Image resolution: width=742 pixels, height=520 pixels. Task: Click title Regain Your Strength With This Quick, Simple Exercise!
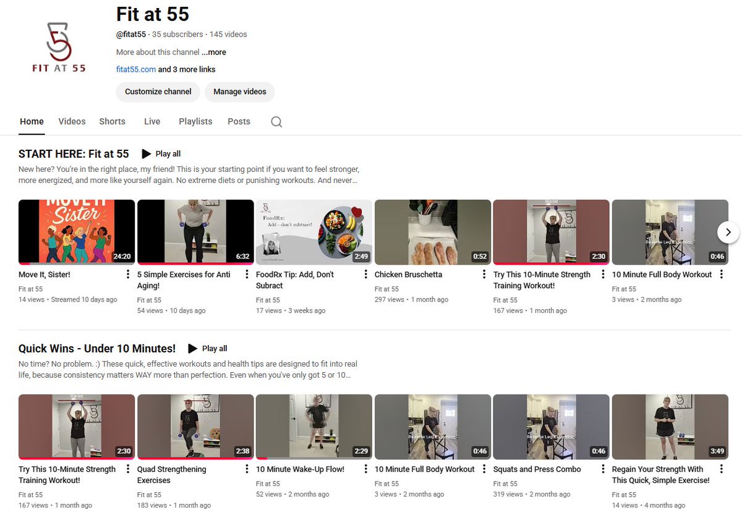pyautogui.click(x=661, y=475)
